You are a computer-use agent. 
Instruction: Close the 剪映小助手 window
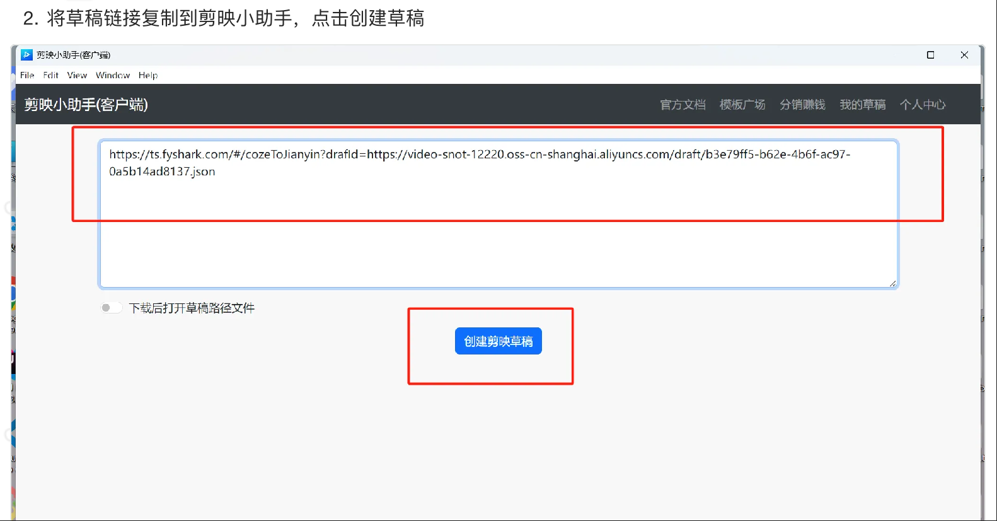(x=964, y=55)
